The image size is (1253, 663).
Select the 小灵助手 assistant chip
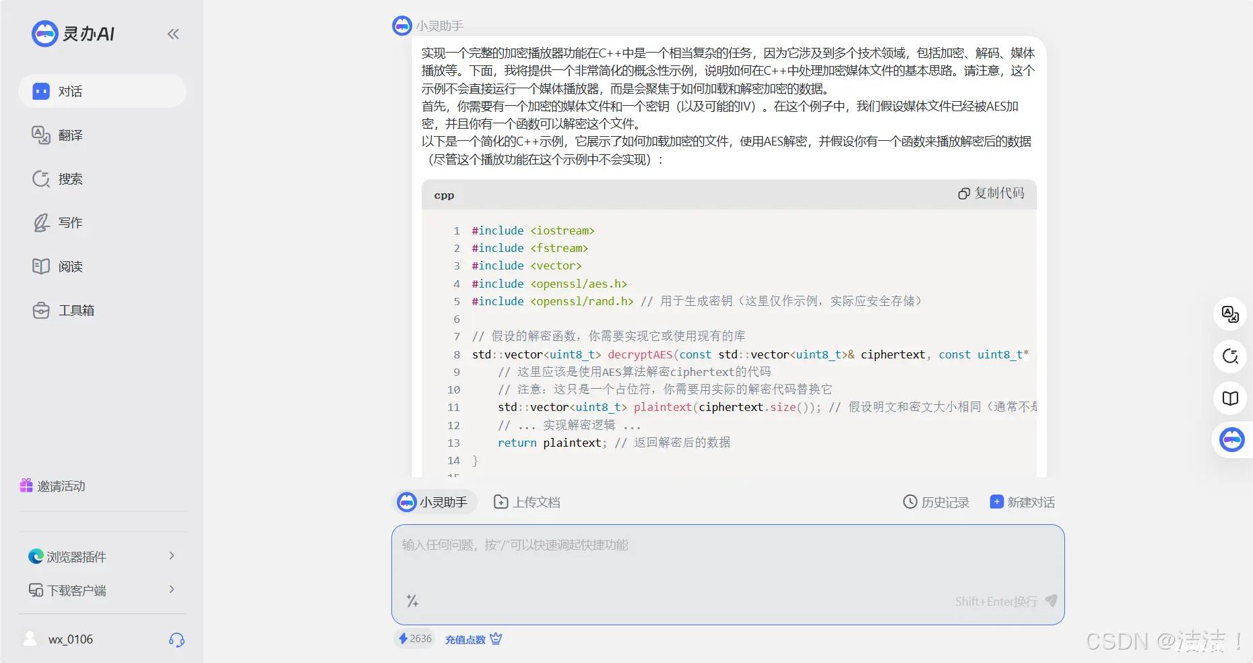[x=434, y=502]
